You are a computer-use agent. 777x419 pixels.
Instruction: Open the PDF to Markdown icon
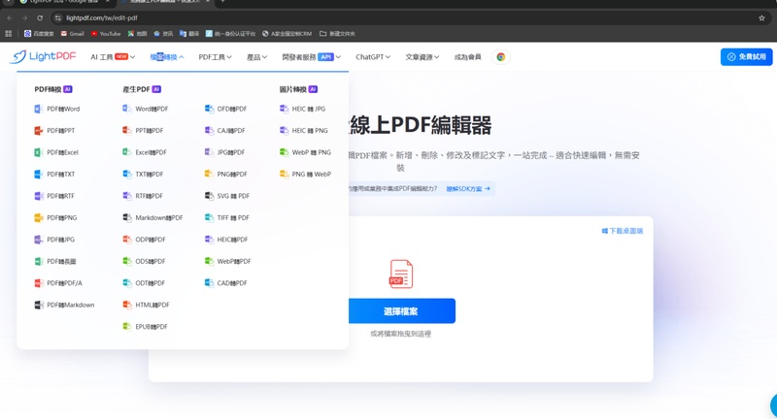pyautogui.click(x=38, y=305)
